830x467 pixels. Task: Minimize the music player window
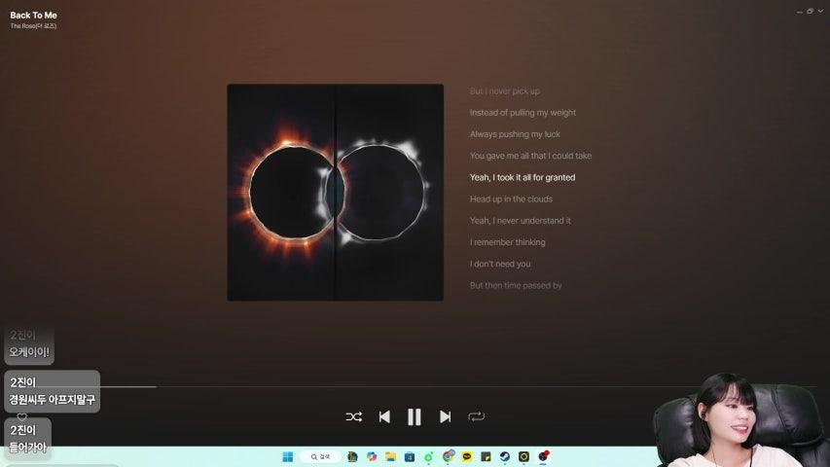[799, 11]
